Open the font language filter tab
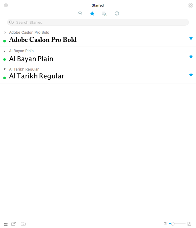 [104, 14]
